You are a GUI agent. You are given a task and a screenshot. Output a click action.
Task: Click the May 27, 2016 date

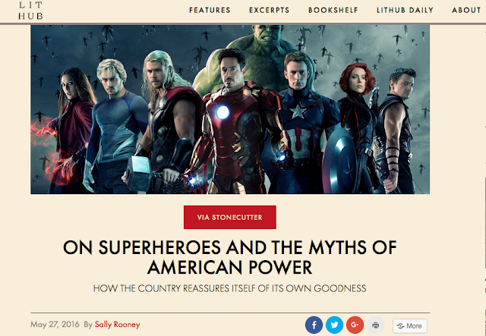tap(55, 325)
